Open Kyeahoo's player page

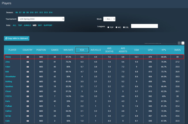click(9, 87)
